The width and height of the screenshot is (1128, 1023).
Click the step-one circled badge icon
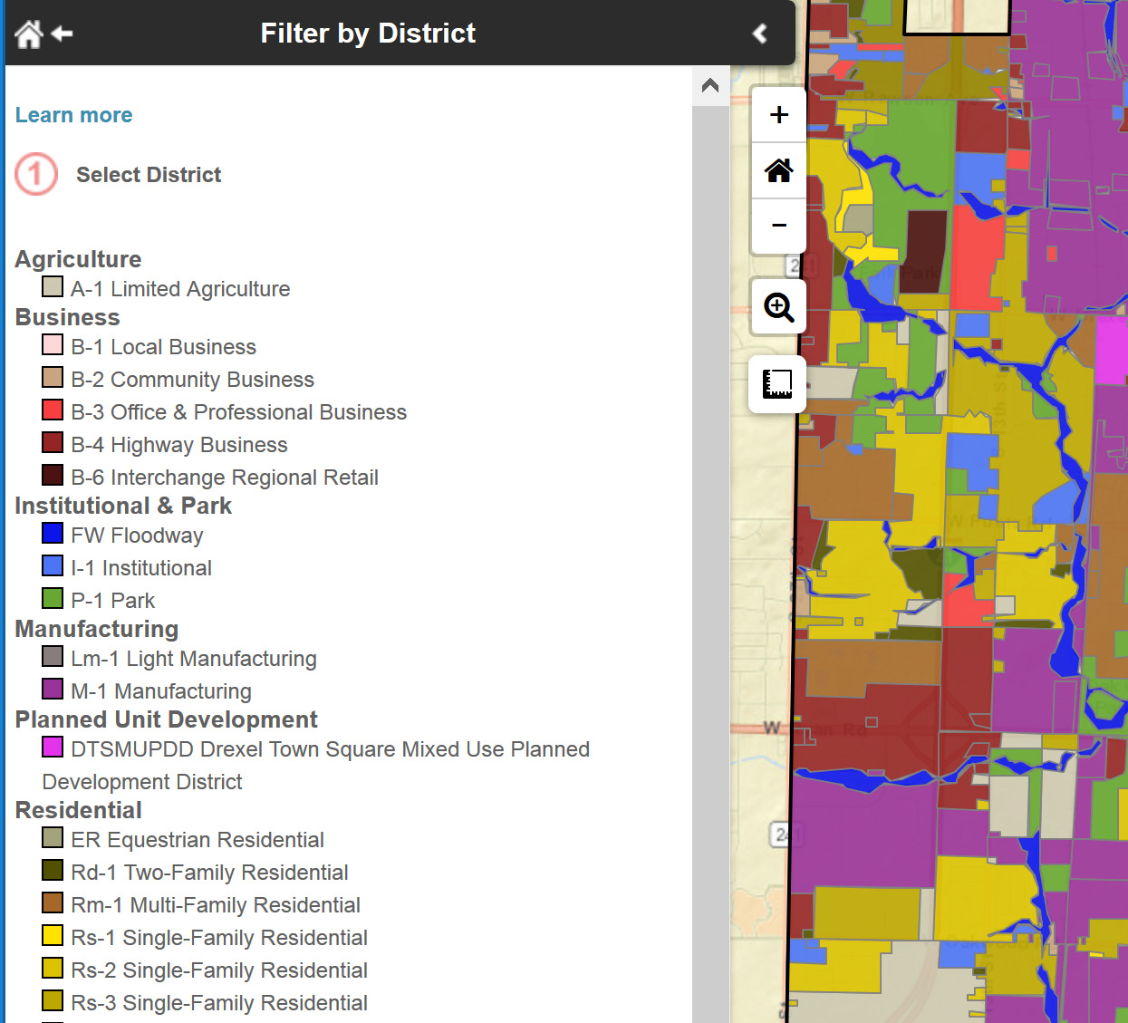(x=35, y=174)
